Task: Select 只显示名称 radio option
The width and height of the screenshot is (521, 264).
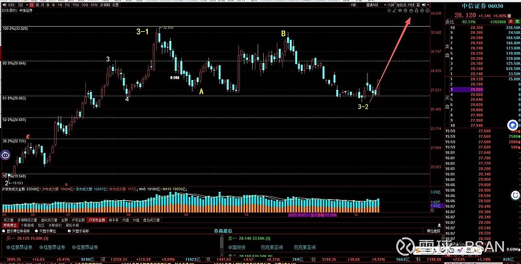Action: coord(69,231)
